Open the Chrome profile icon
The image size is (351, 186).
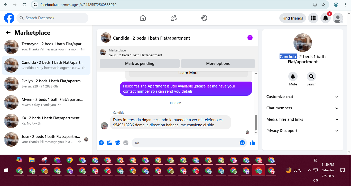coord(336,5)
